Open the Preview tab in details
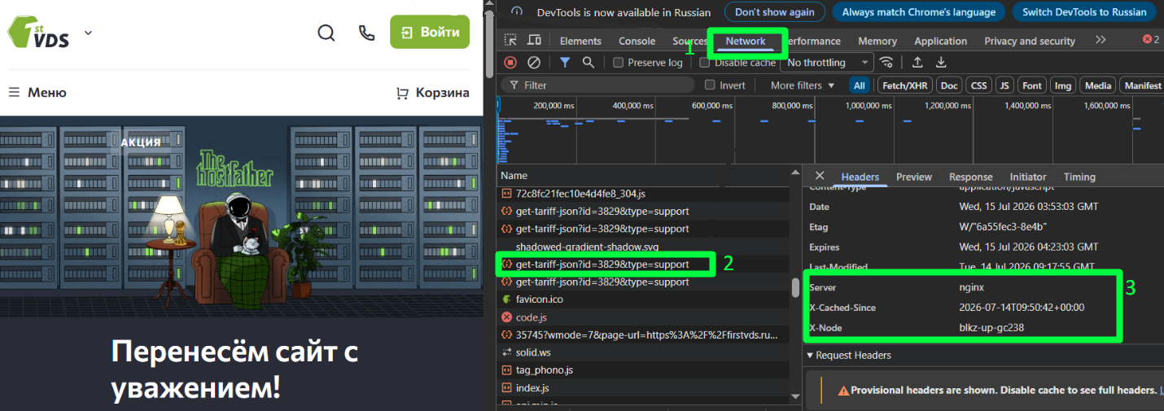1164x411 pixels. (914, 177)
